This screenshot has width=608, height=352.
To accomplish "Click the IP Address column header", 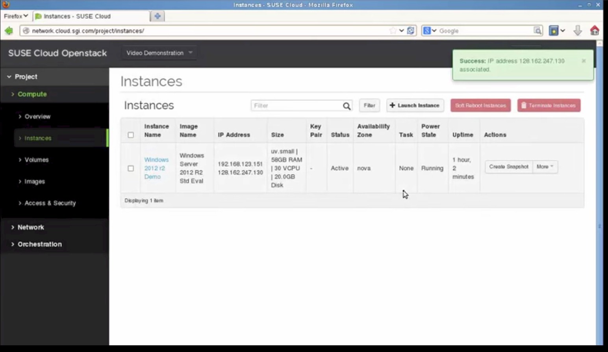I will [234, 135].
